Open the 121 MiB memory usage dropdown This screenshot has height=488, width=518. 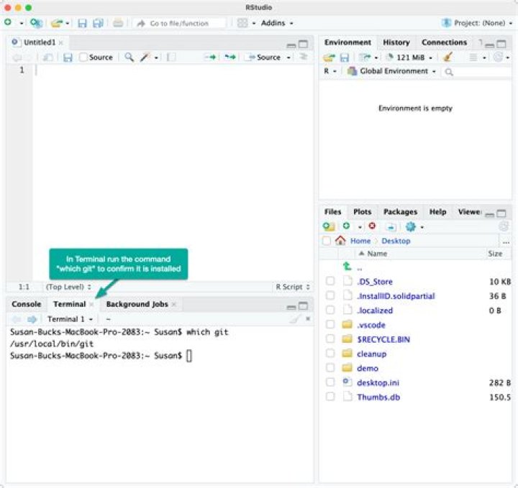point(409,57)
